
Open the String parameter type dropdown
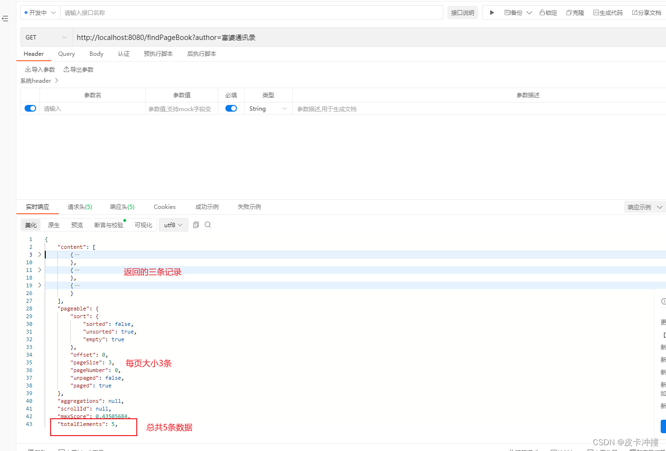(x=268, y=109)
